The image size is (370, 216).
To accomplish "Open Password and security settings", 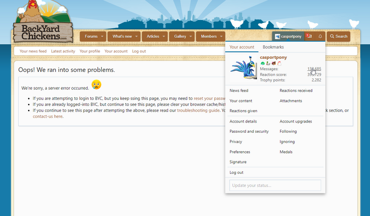I will click(x=249, y=131).
